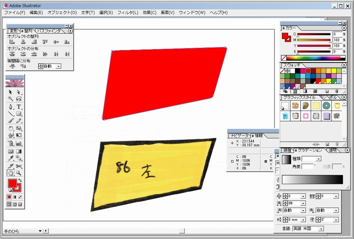This screenshot has height=239, width=354.
Task: Select the Type tool
Action: point(19,107)
